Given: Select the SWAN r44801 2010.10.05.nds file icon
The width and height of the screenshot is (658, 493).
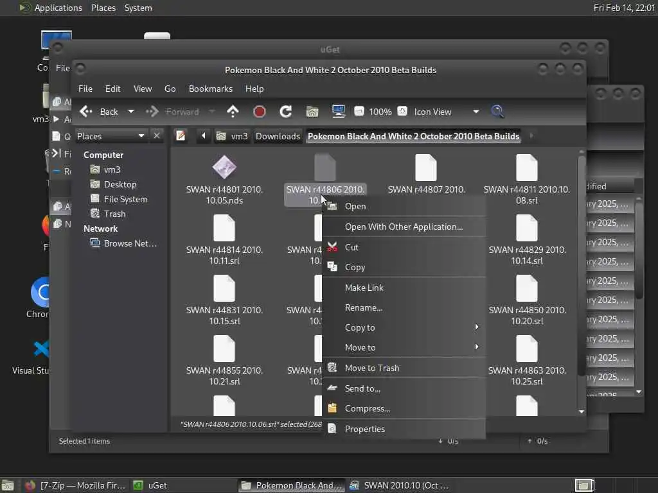Looking at the screenshot, I should coord(224,168).
